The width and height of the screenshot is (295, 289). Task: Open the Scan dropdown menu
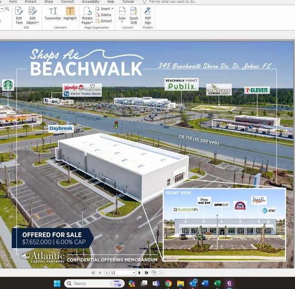pos(122,21)
